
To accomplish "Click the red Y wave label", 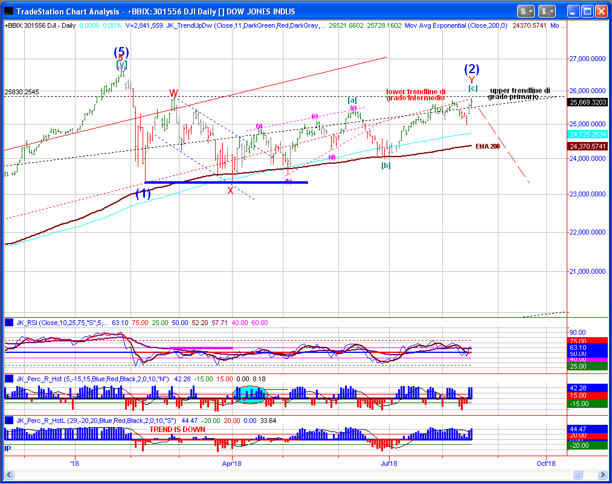I will (x=471, y=80).
